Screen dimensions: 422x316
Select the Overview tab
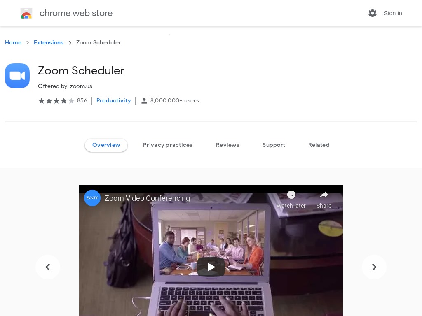click(106, 145)
